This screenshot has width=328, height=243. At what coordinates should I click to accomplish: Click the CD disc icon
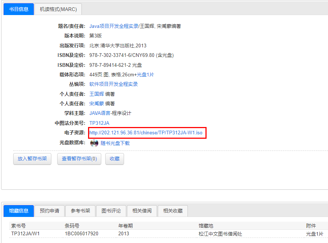tap(94, 143)
